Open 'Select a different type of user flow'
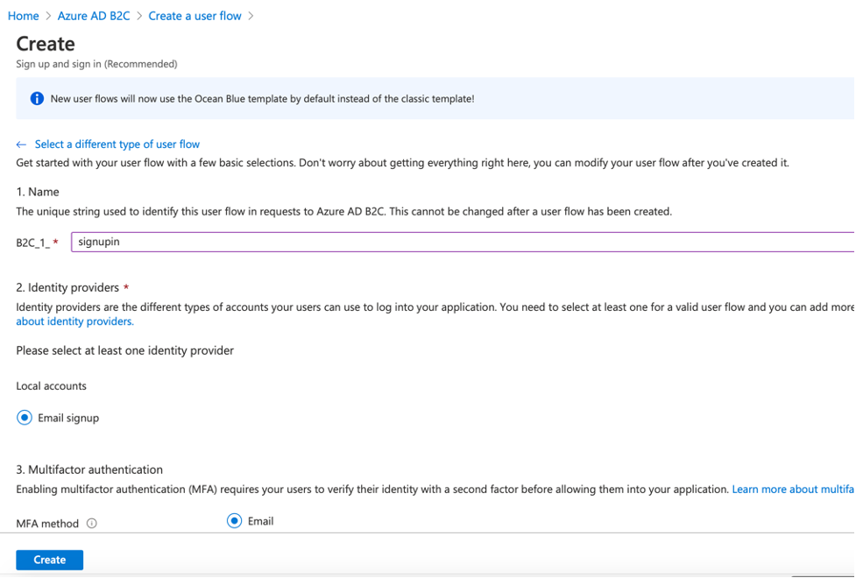This screenshot has width=856, height=578. tap(117, 144)
